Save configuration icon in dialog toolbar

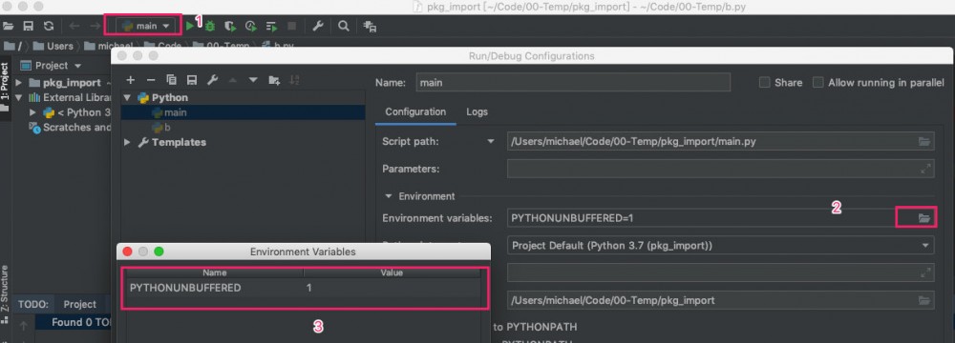point(192,80)
